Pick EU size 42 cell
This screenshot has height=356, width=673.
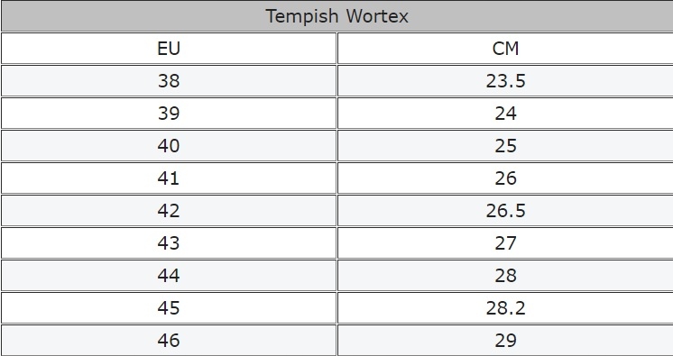[x=169, y=211]
